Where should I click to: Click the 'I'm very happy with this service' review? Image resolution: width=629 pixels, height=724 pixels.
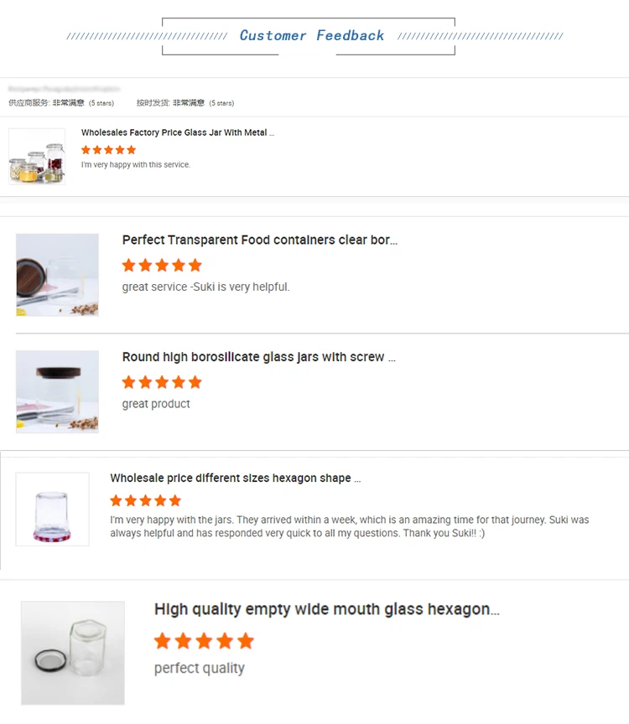pyautogui.click(x=136, y=165)
